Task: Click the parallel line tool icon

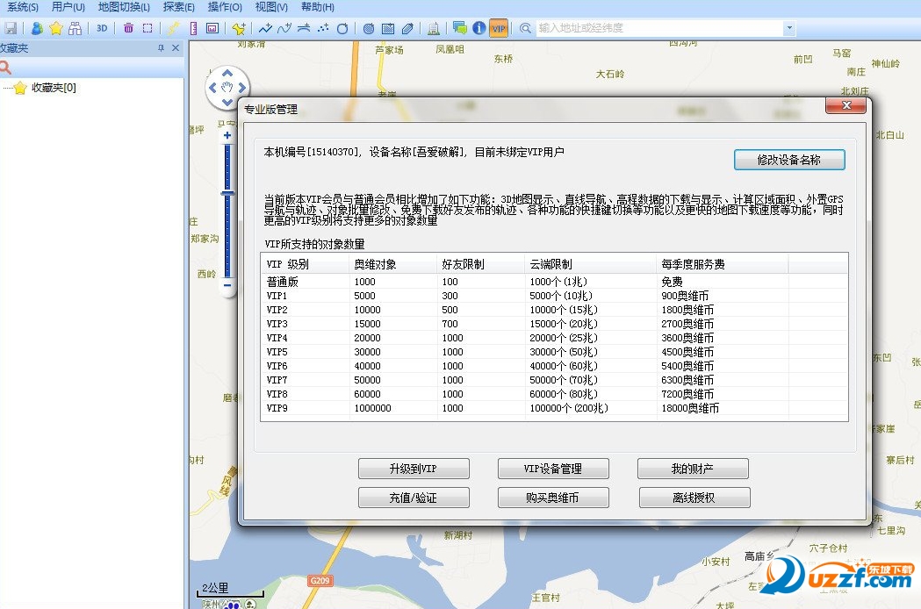Action: click(304, 28)
